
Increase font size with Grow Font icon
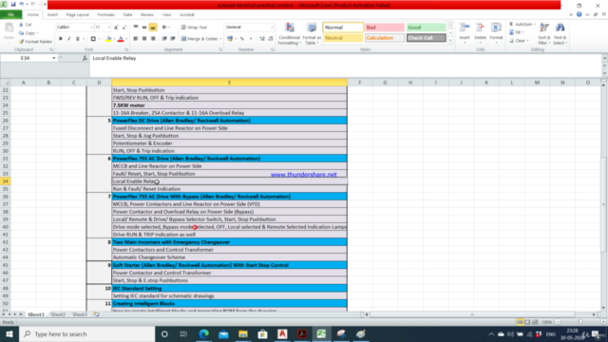point(116,28)
